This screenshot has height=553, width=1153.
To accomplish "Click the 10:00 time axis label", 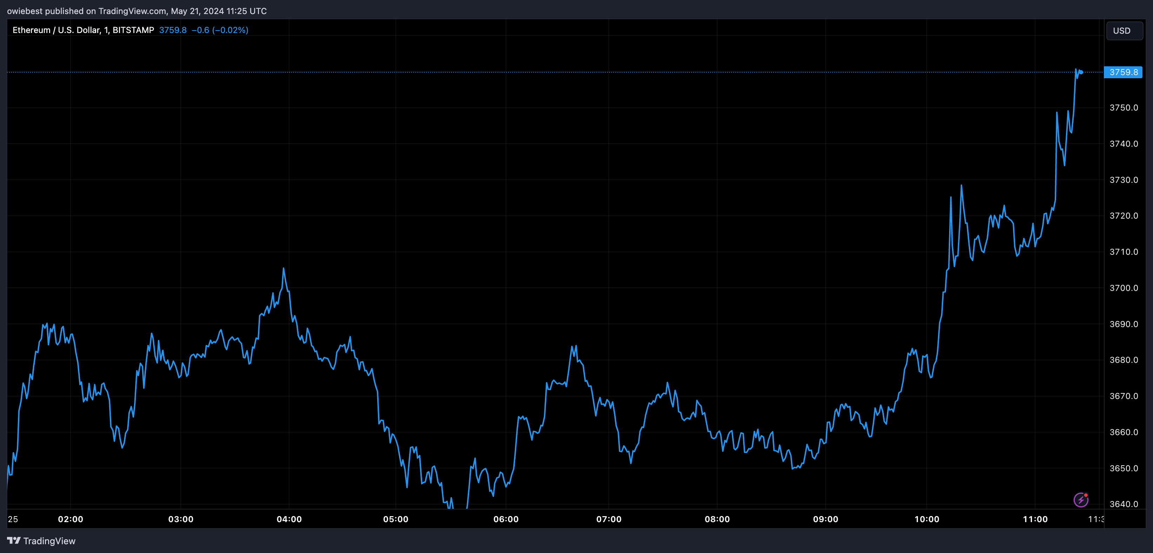I will (x=927, y=519).
